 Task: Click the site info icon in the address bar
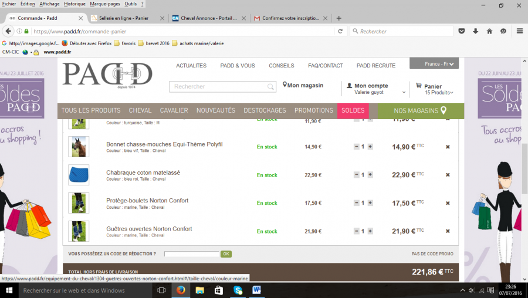point(19,31)
